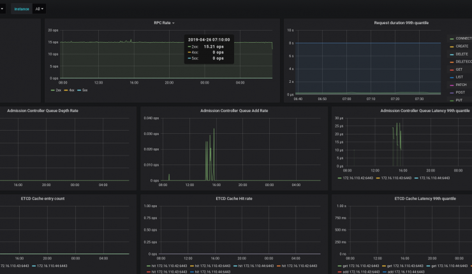Screen dimensions: 472x274
Task: Toggle 'add 172.16.110.43:6443' in ETCD Latency legend
Action: pyautogui.click(x=358, y=272)
